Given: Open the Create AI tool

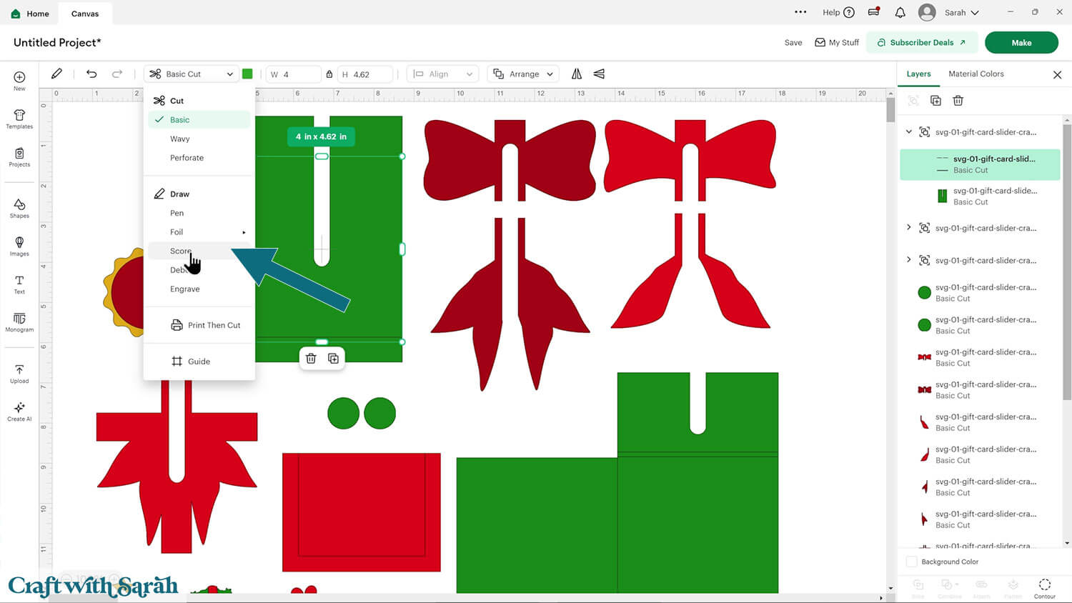Looking at the screenshot, I should coord(19,412).
